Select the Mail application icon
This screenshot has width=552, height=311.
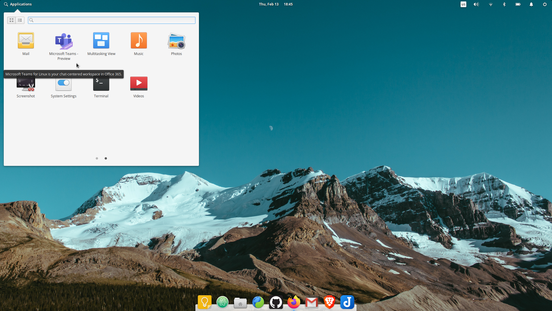click(26, 40)
